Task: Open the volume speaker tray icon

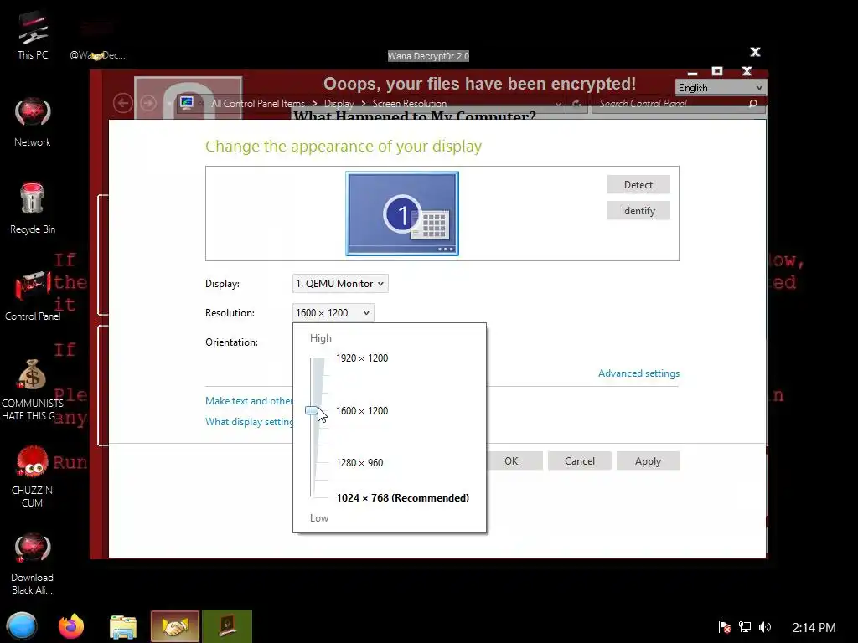Action: click(x=765, y=627)
